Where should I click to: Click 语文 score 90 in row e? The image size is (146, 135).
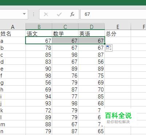click(39, 68)
